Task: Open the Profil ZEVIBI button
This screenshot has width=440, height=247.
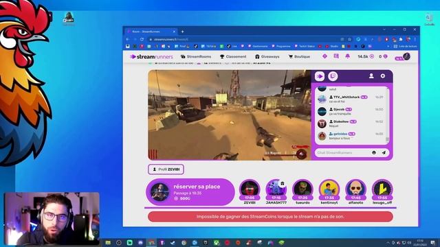Action: pos(166,169)
